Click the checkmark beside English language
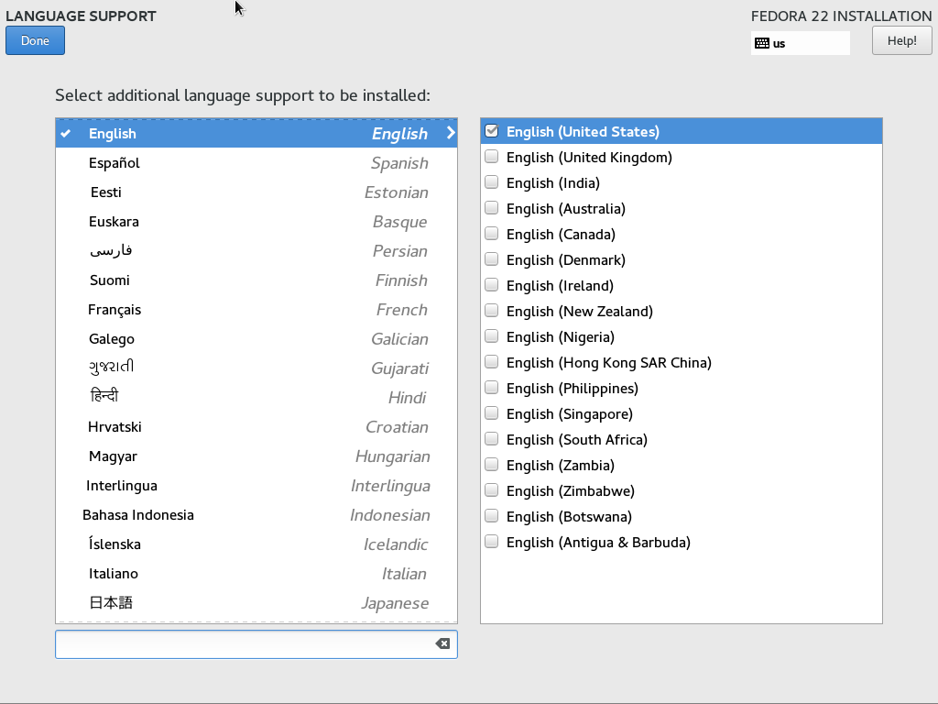The image size is (938, 704). click(x=65, y=134)
